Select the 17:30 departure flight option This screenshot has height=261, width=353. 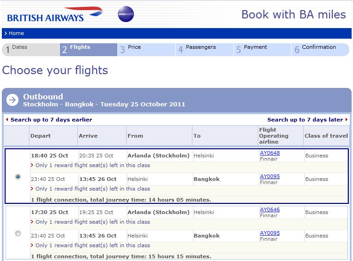point(18,233)
